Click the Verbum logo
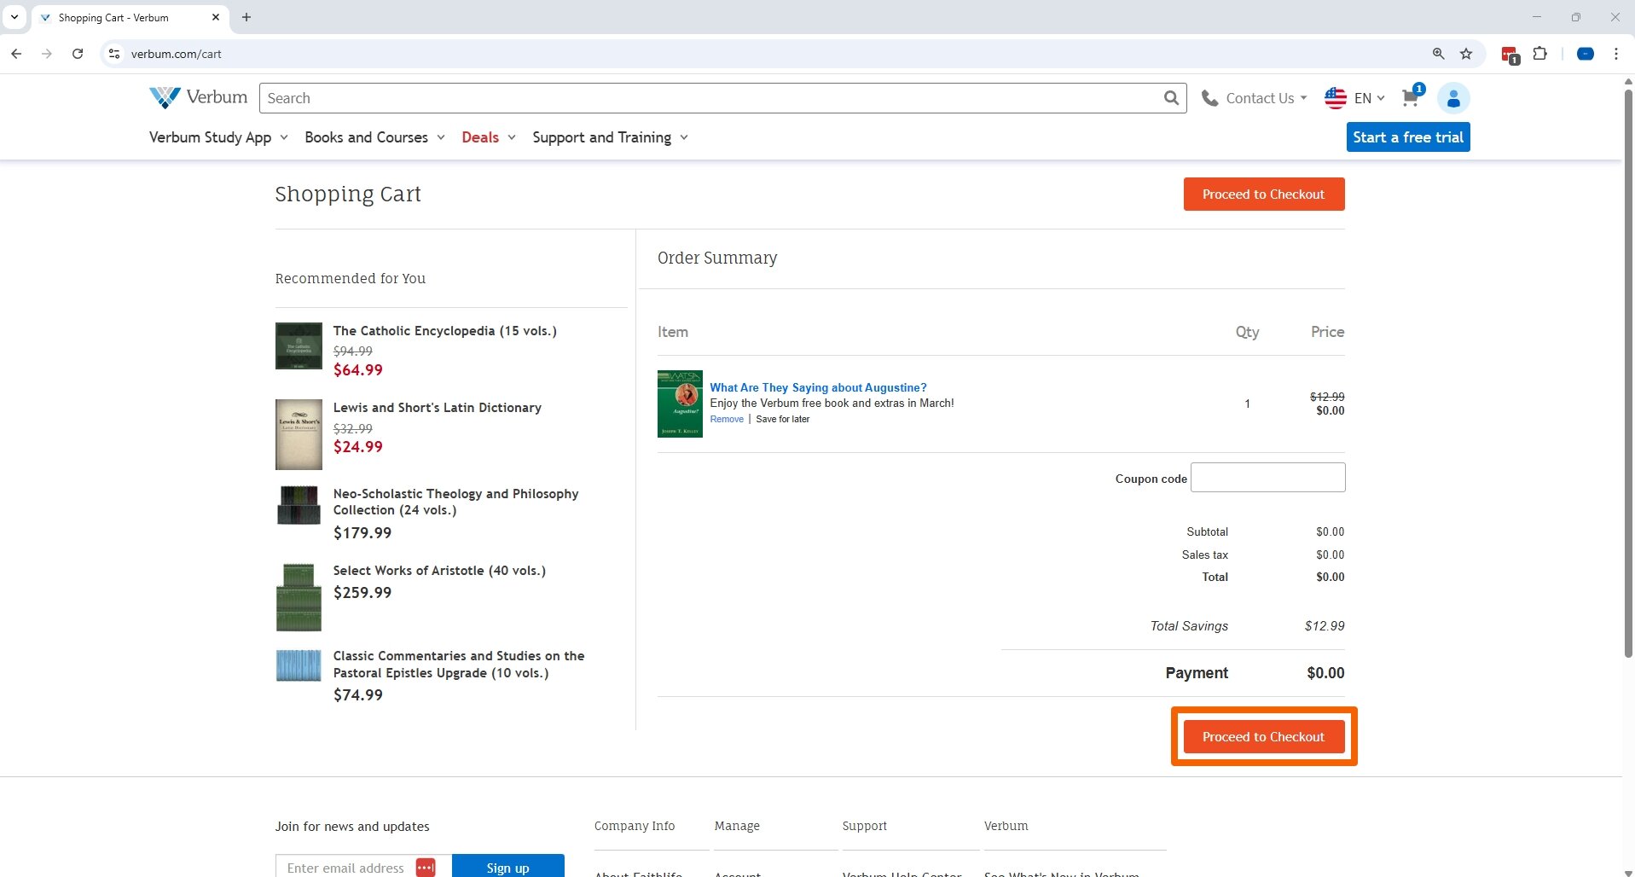The height and width of the screenshot is (877, 1635). [x=198, y=97]
